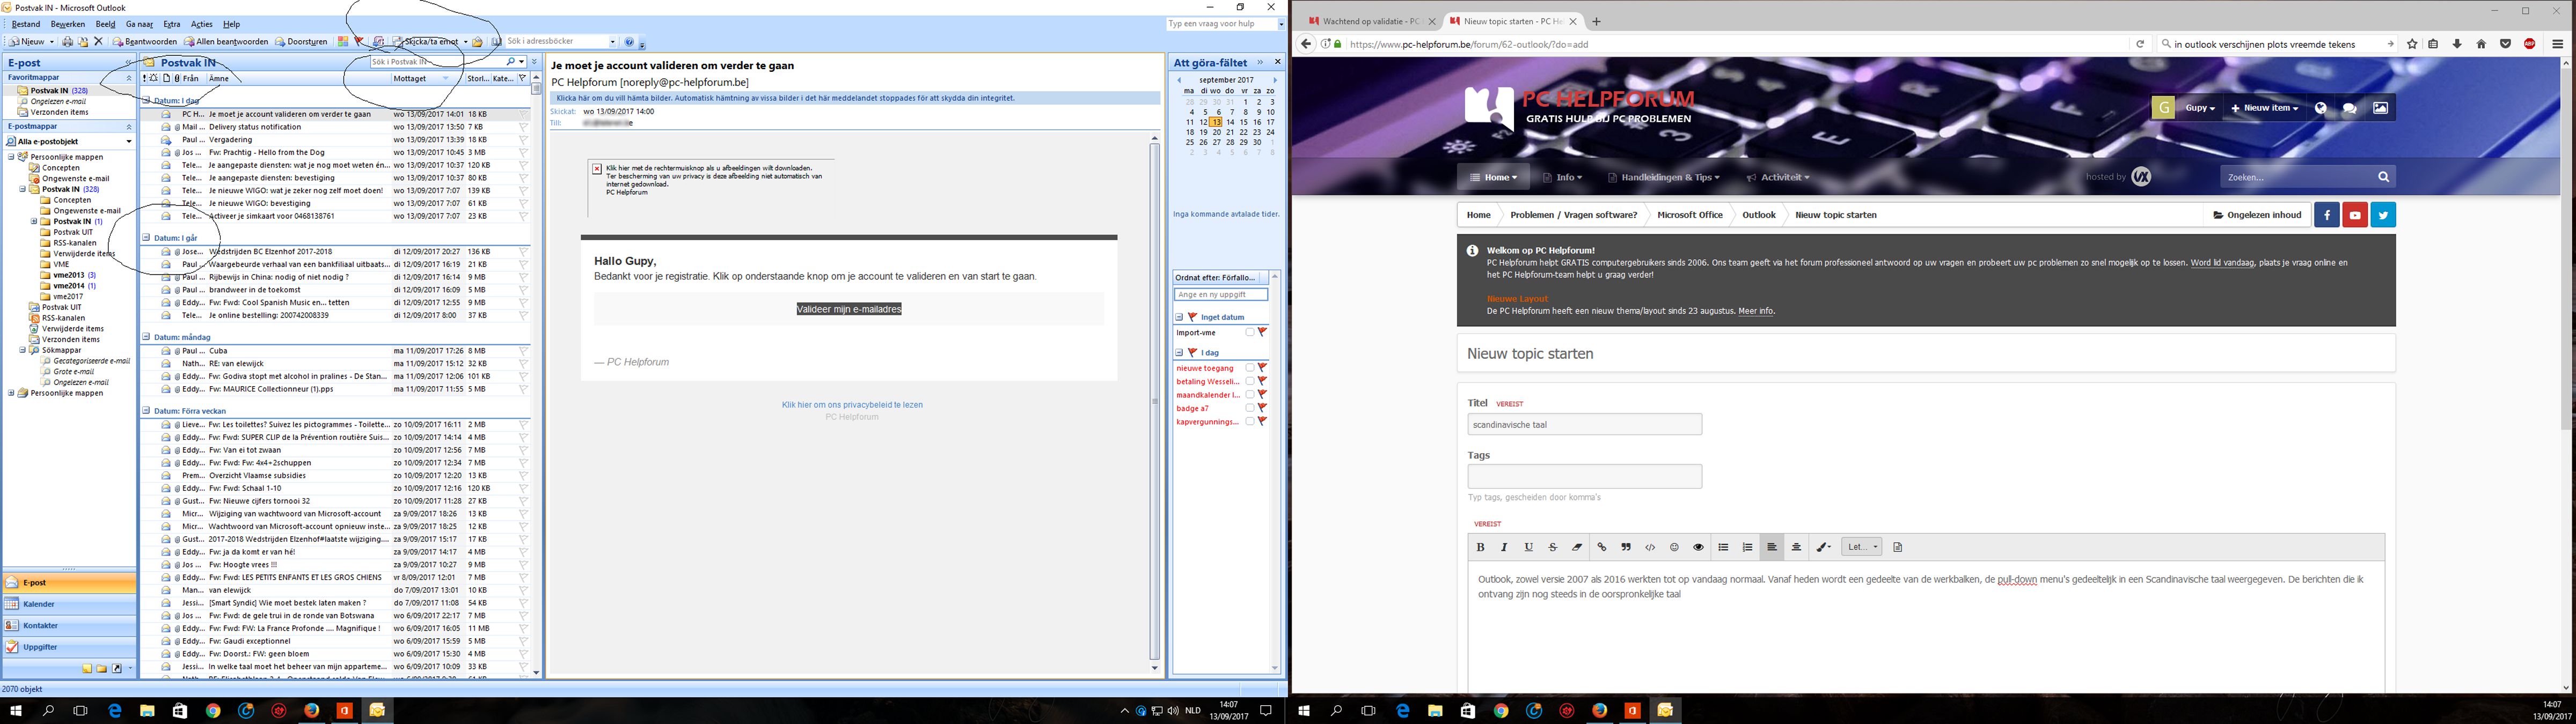Viewport: 2576px width, 724px height.
Task: Open the emoticon picker in the editor
Action: [x=1674, y=547]
